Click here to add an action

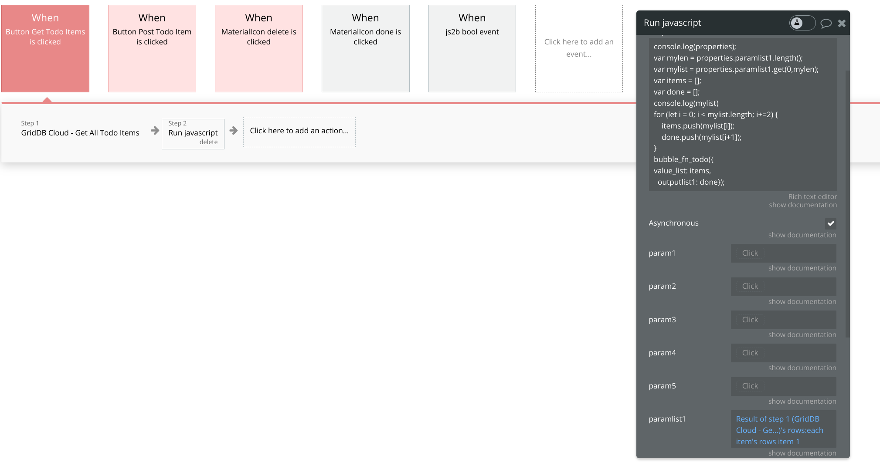(299, 131)
